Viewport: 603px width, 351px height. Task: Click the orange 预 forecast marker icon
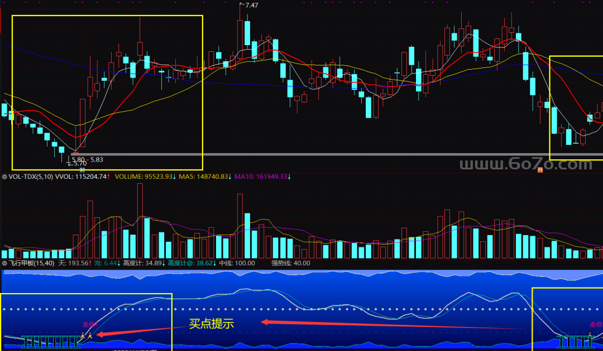click(x=540, y=170)
